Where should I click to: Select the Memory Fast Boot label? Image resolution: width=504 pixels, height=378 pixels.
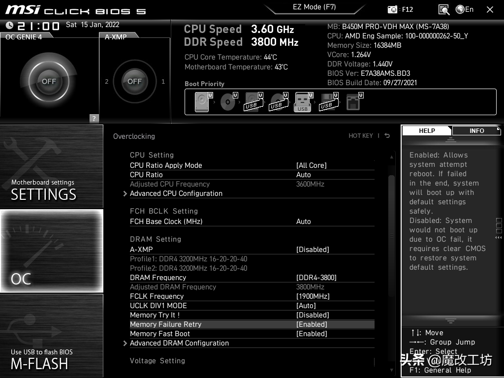(160, 334)
